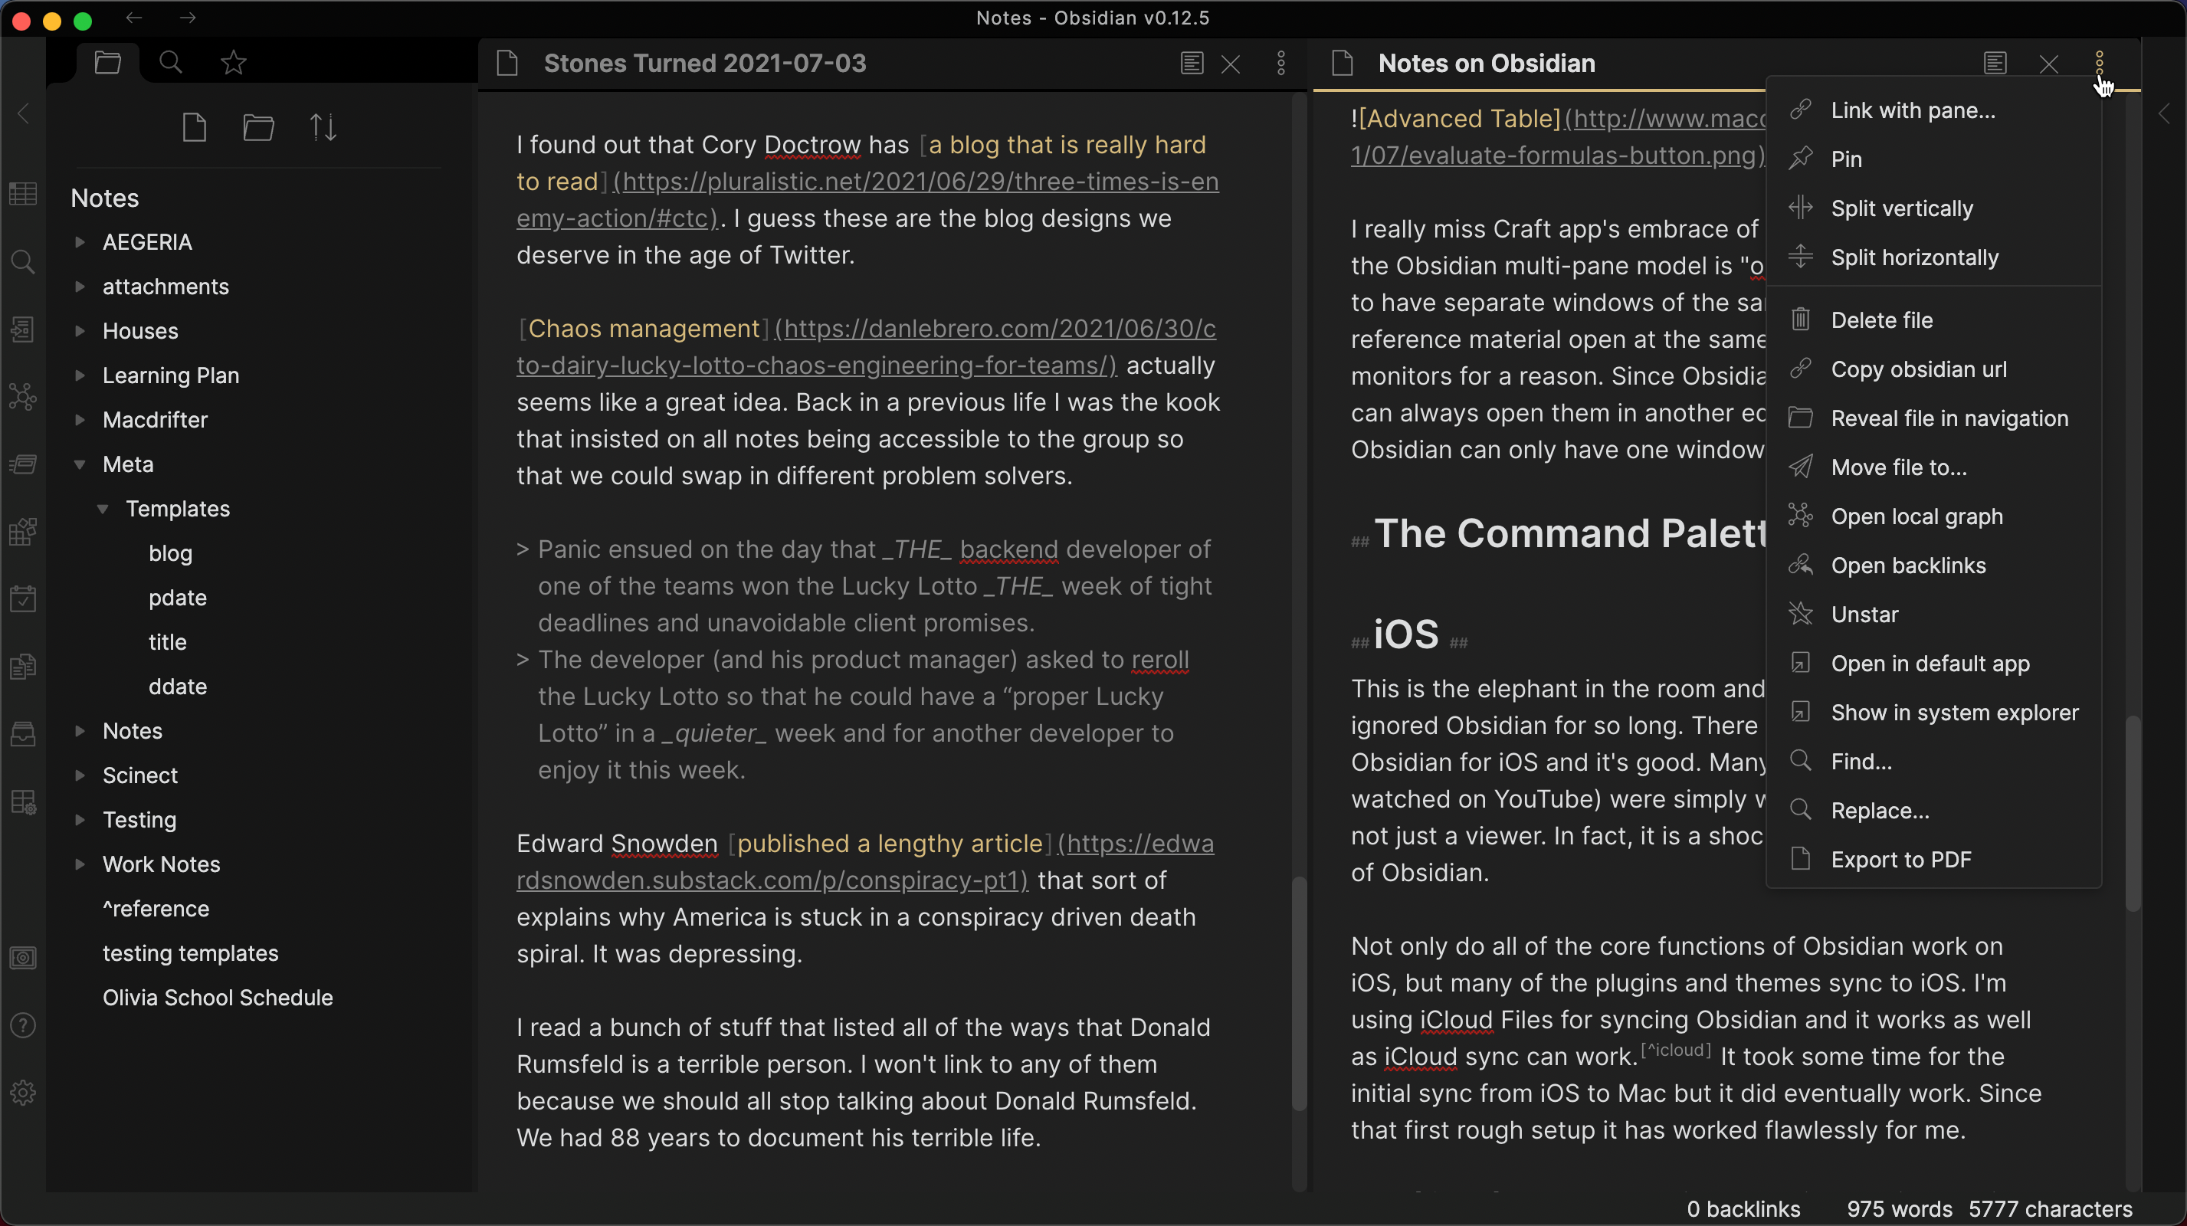This screenshot has width=2187, height=1226.
Task: Open the help icon in the ribbon
Action: point(23,1026)
